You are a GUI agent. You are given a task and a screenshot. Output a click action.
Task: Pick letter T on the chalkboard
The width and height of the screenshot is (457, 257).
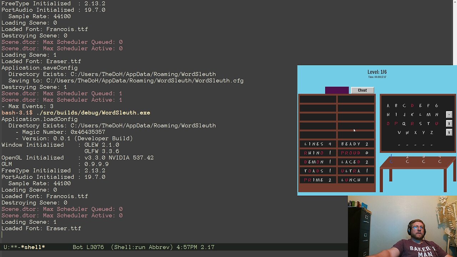point(428,124)
